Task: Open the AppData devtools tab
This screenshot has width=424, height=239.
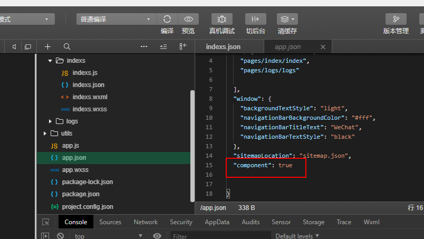Action: click(217, 222)
